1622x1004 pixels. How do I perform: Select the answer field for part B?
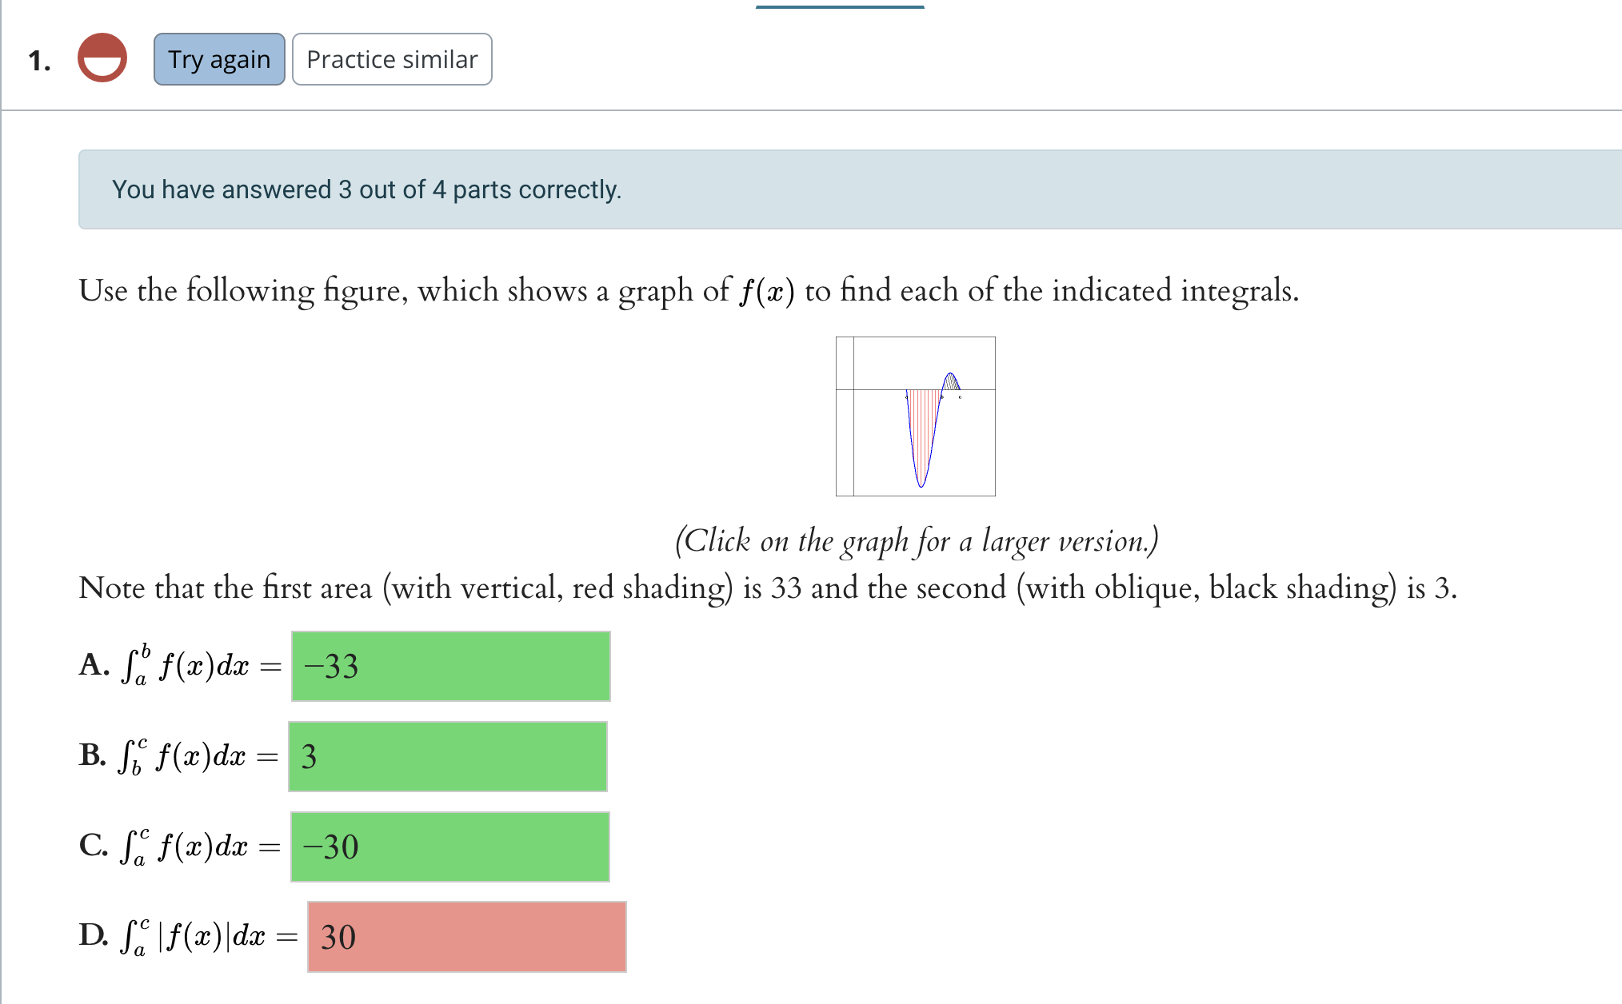coord(448,756)
